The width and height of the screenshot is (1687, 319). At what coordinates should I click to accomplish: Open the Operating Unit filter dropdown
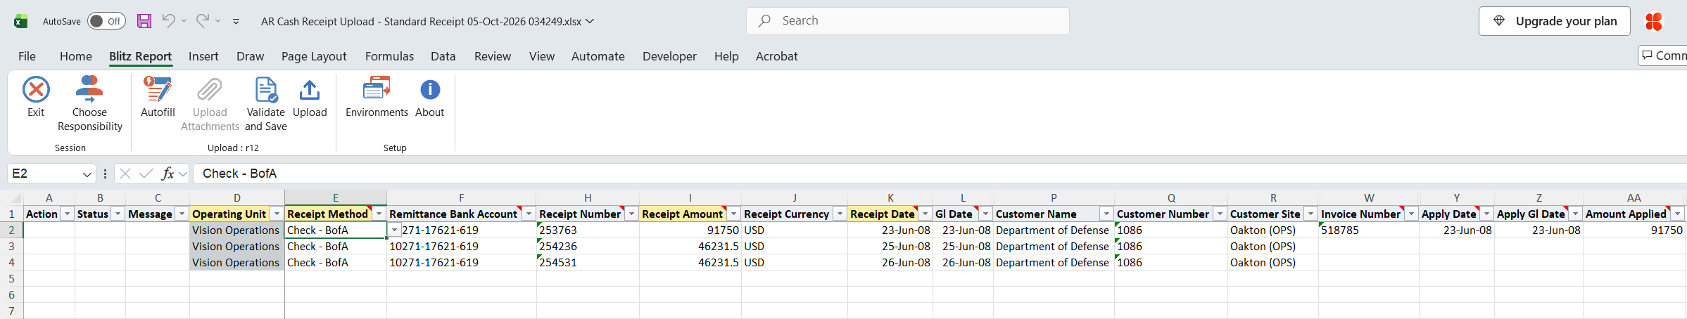277,214
